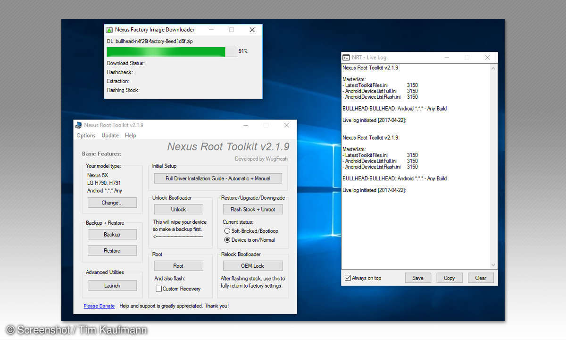This screenshot has width=566, height=340.
Task: Click the Root button
Action: coord(178,266)
